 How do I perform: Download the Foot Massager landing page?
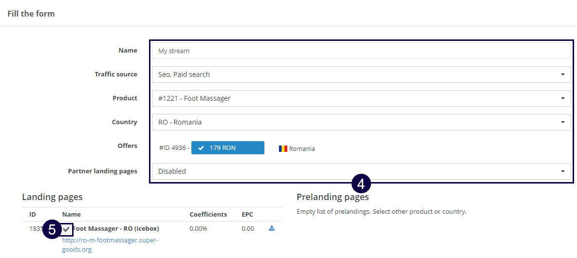click(x=272, y=228)
